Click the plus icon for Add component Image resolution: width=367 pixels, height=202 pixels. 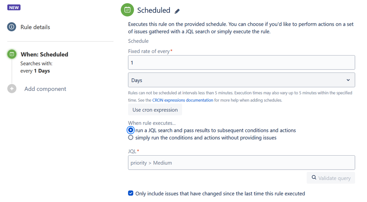click(12, 89)
